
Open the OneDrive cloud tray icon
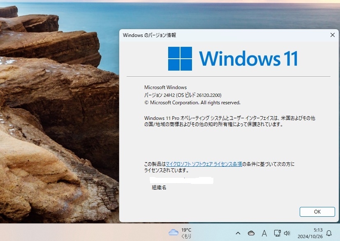(x=251, y=233)
